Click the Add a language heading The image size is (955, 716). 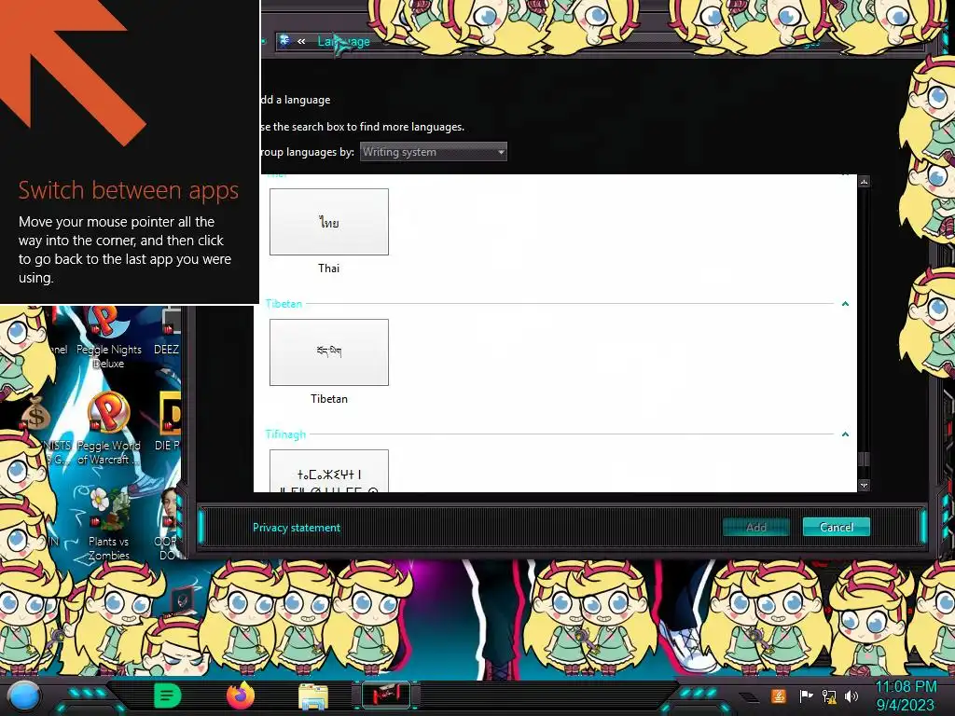(296, 100)
